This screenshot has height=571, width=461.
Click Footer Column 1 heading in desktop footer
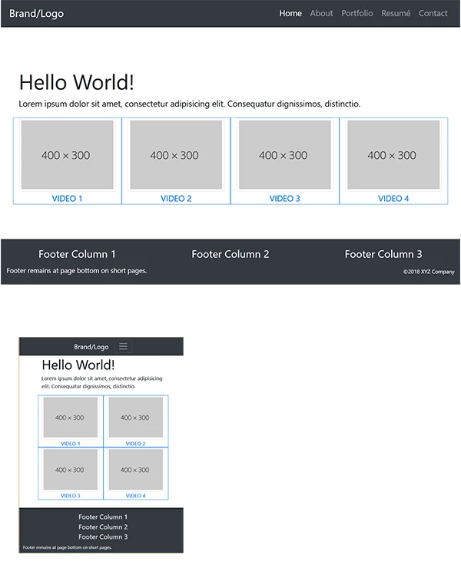click(x=77, y=254)
